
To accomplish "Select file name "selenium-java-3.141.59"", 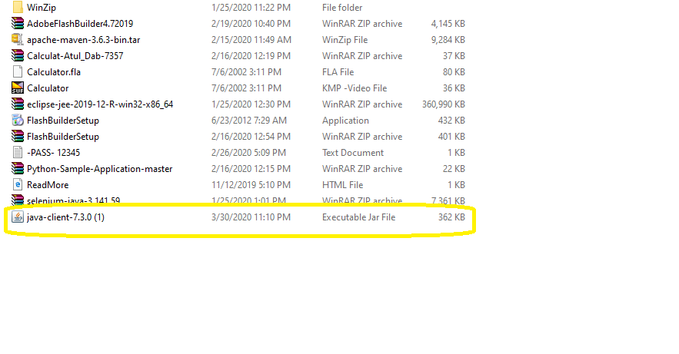I will click(74, 200).
